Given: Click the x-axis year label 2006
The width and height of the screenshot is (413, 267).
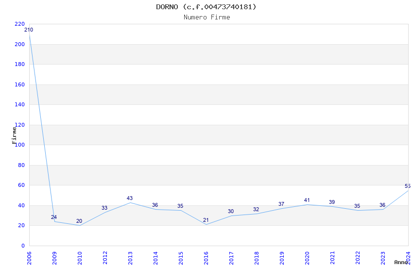Looking at the screenshot, I should pyautogui.click(x=29, y=258).
